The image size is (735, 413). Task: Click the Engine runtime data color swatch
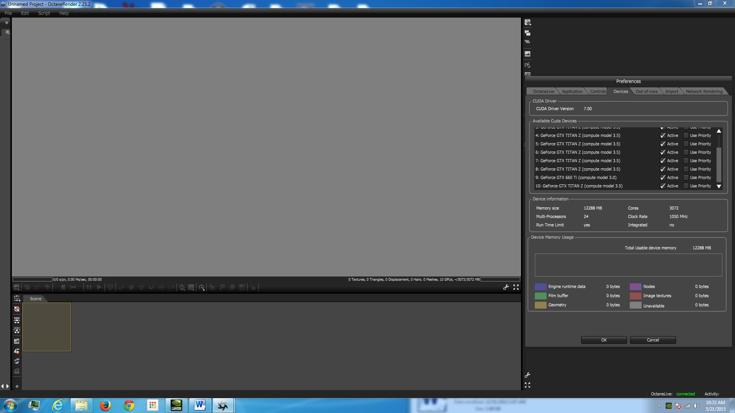pos(540,286)
